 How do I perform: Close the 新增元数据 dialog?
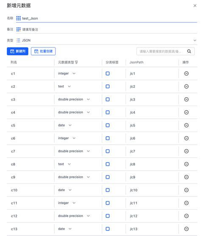(195, 6)
